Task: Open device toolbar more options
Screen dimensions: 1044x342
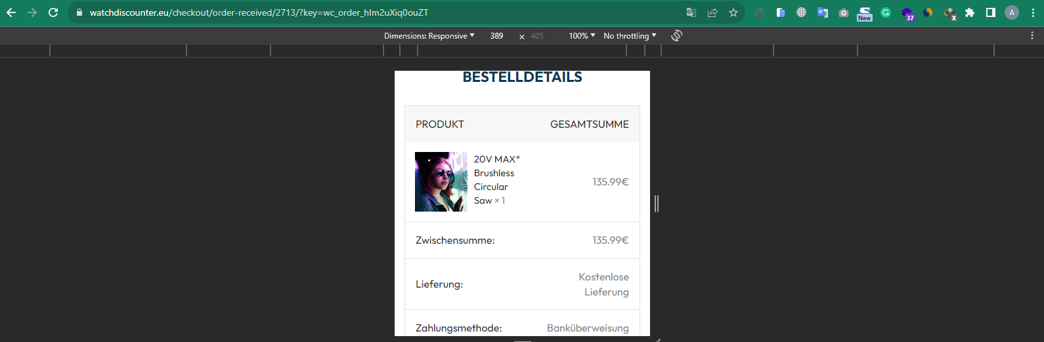Action: 1032,35
